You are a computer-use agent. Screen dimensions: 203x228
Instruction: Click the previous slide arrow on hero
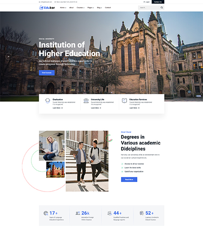(x=9, y=57)
